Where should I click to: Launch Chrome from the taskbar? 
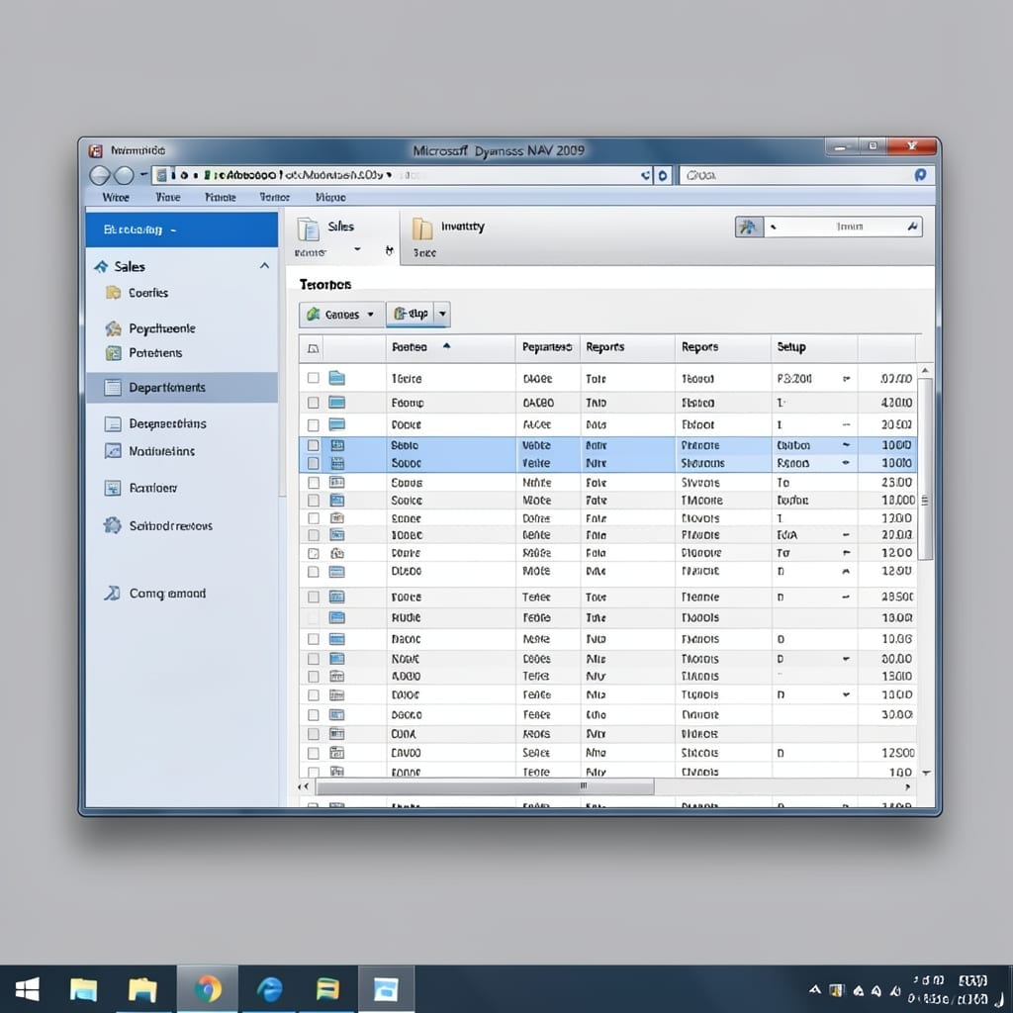point(208,989)
